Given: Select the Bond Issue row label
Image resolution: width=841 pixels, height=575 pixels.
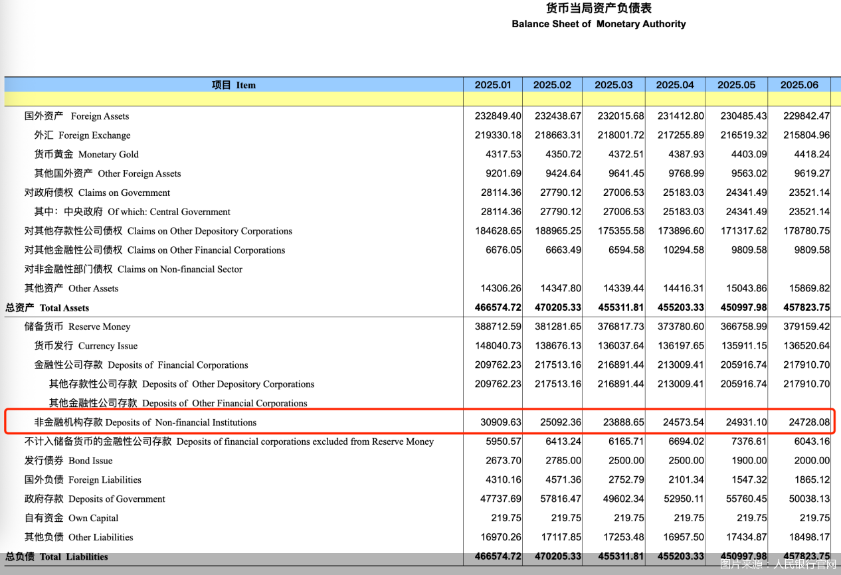Looking at the screenshot, I should pyautogui.click(x=68, y=461).
